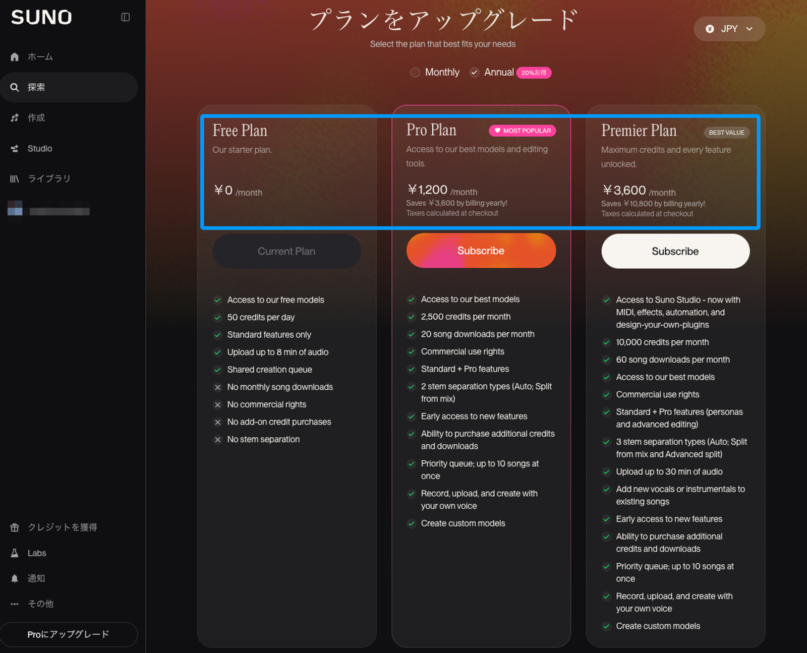Click 'Upload up to 30 min of audio'
Screen dimensions: 807x653
[x=669, y=472]
